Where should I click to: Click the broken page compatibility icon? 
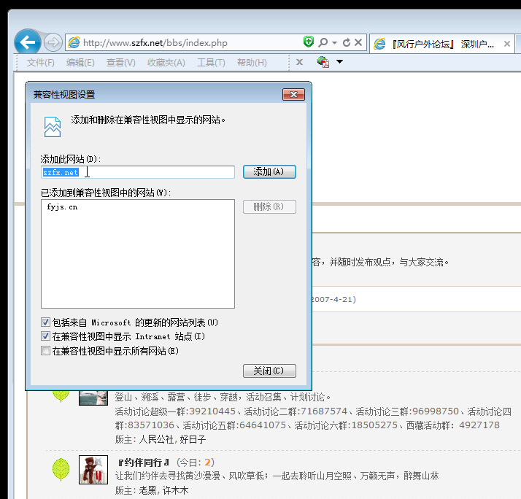(x=53, y=127)
